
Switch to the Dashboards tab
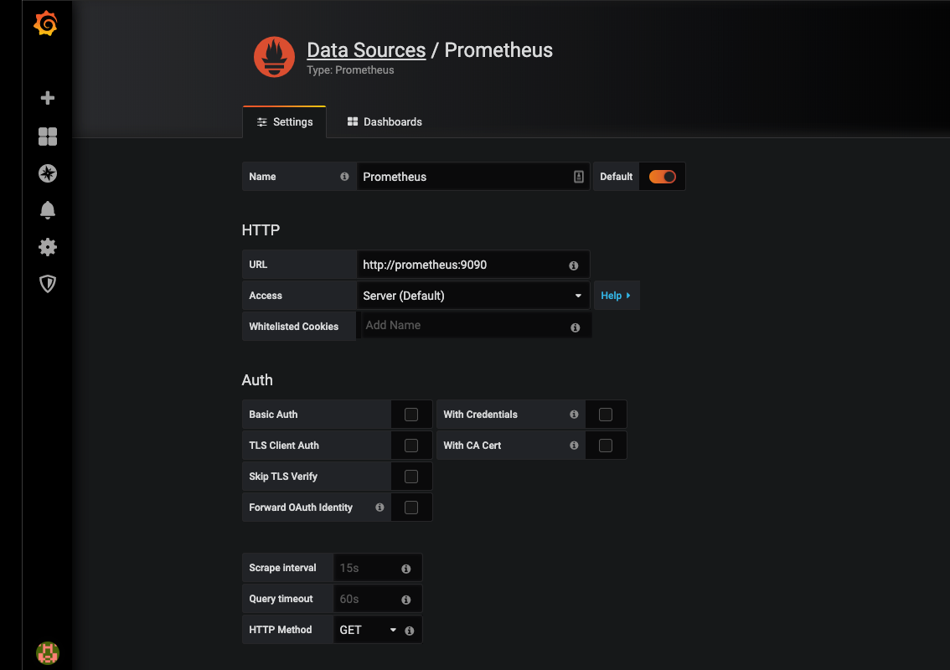(x=385, y=121)
